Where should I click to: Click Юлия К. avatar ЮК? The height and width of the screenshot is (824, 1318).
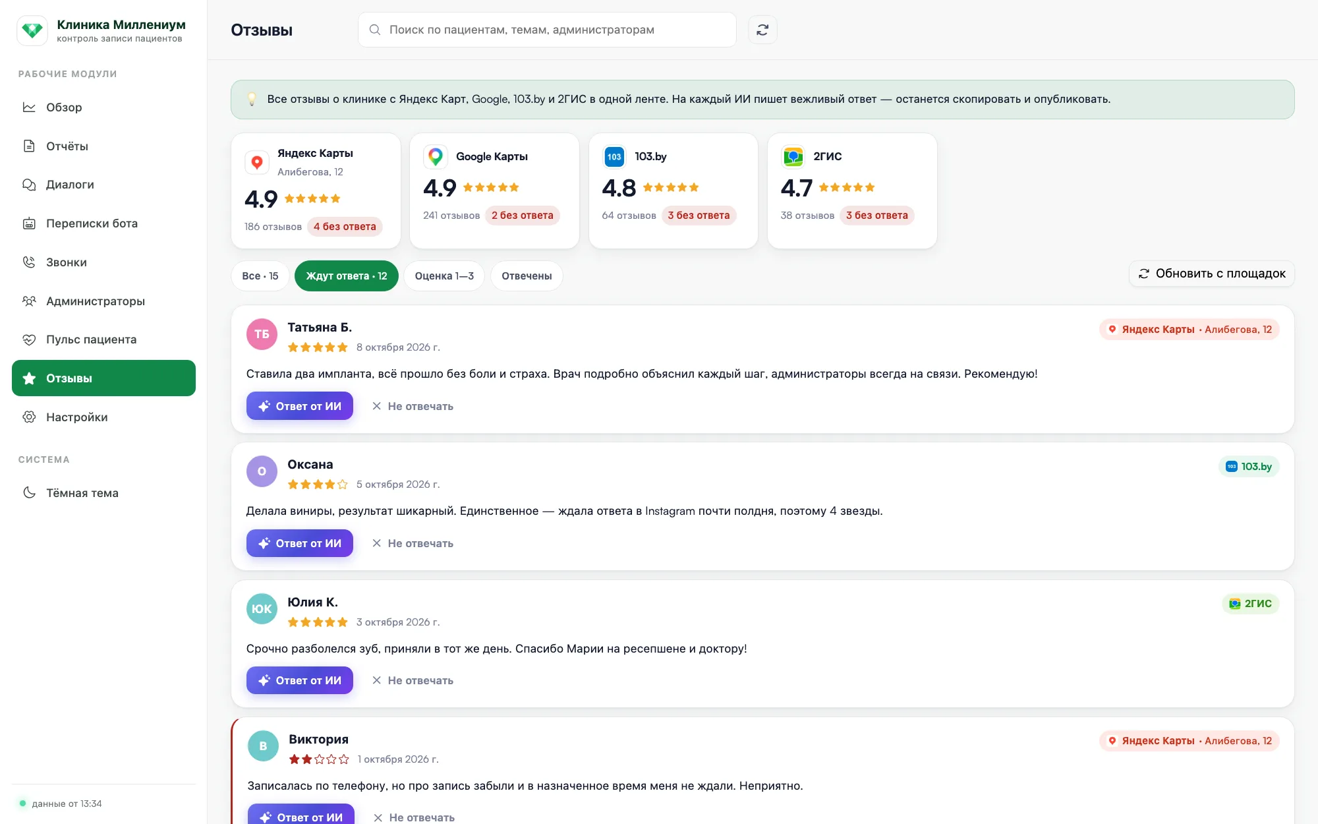click(262, 609)
